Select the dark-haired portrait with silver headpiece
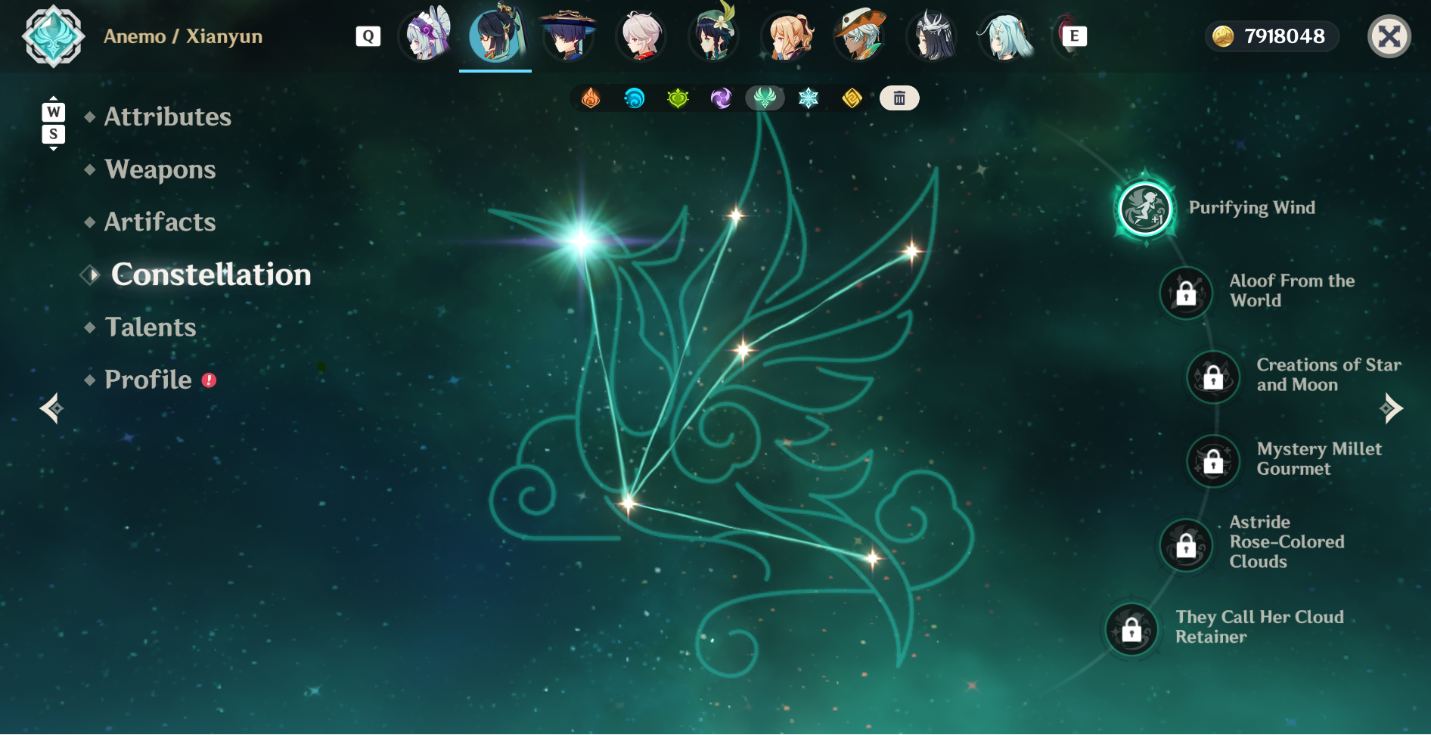The image size is (1431, 735). [x=933, y=36]
